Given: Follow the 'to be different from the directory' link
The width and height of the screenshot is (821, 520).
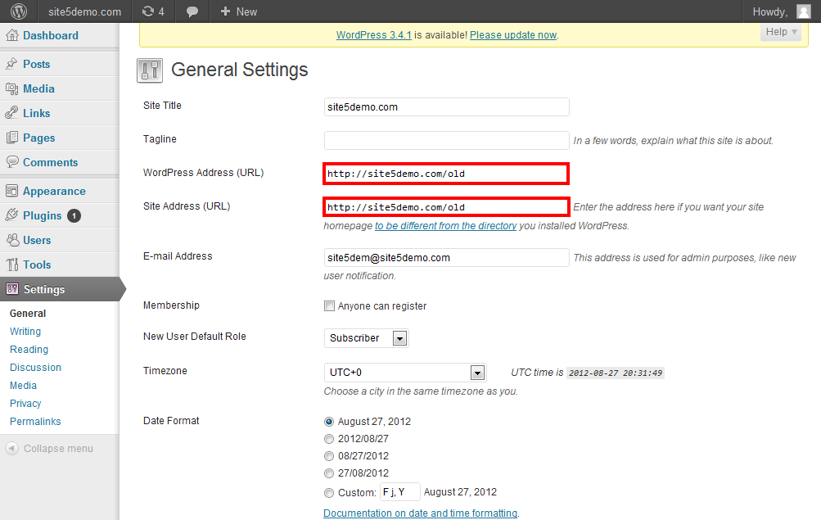Looking at the screenshot, I should (x=445, y=226).
